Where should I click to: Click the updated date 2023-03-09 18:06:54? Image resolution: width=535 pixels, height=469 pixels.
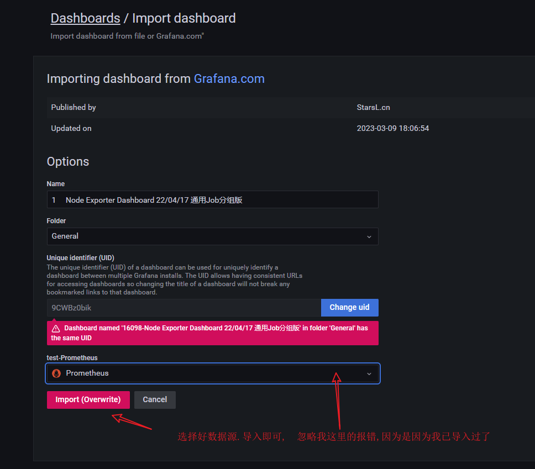coord(393,128)
